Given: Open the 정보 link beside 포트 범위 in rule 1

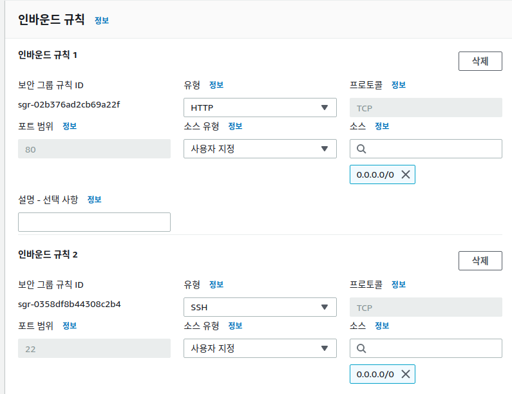Looking at the screenshot, I should [70, 126].
